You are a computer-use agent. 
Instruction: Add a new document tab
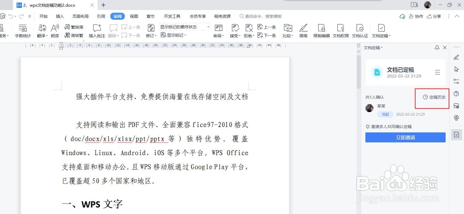click(x=103, y=5)
